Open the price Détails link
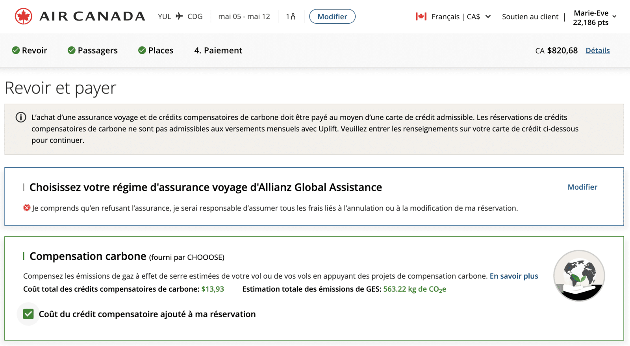Image resolution: width=630 pixels, height=346 pixels. (598, 50)
